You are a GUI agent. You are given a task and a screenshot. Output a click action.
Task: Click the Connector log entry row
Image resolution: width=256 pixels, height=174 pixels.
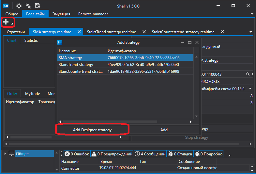click(138, 168)
